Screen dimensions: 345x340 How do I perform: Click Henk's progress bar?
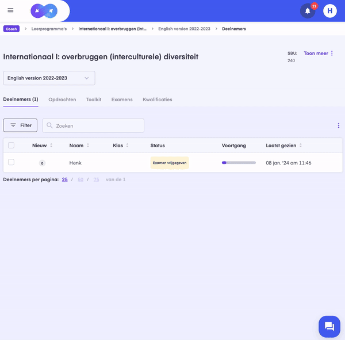click(x=239, y=163)
